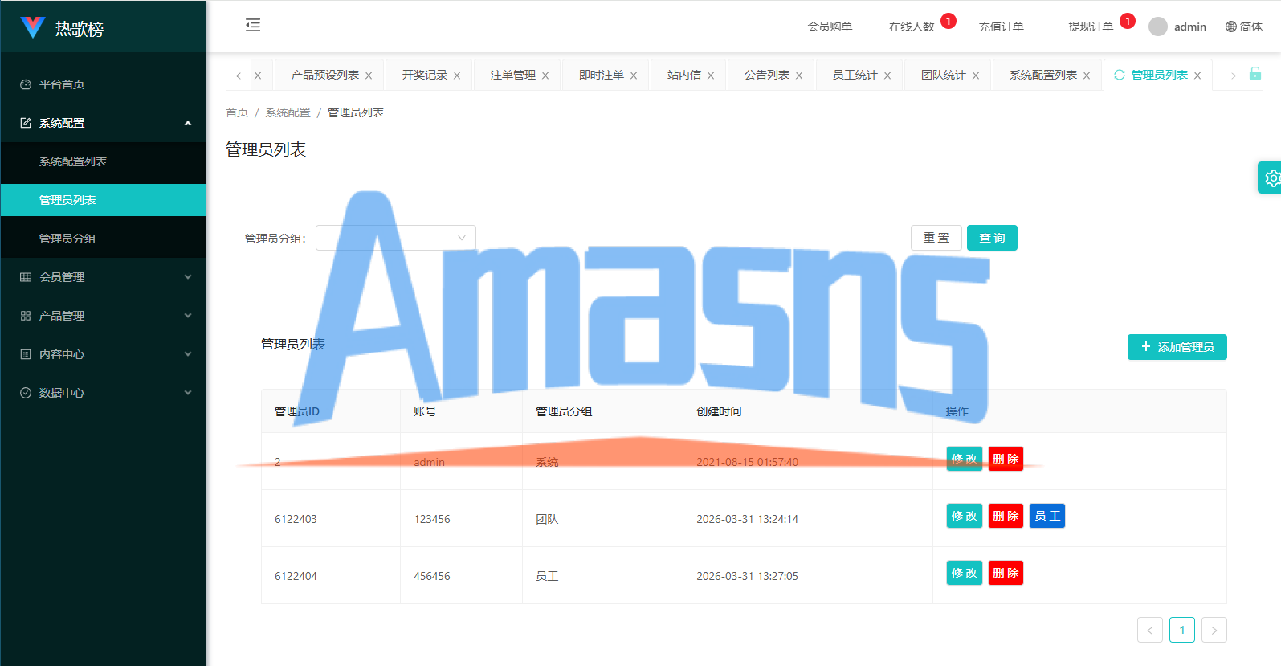Click the lock icon beside the tabs
Screen dimensions: 1281x666
tap(1255, 74)
